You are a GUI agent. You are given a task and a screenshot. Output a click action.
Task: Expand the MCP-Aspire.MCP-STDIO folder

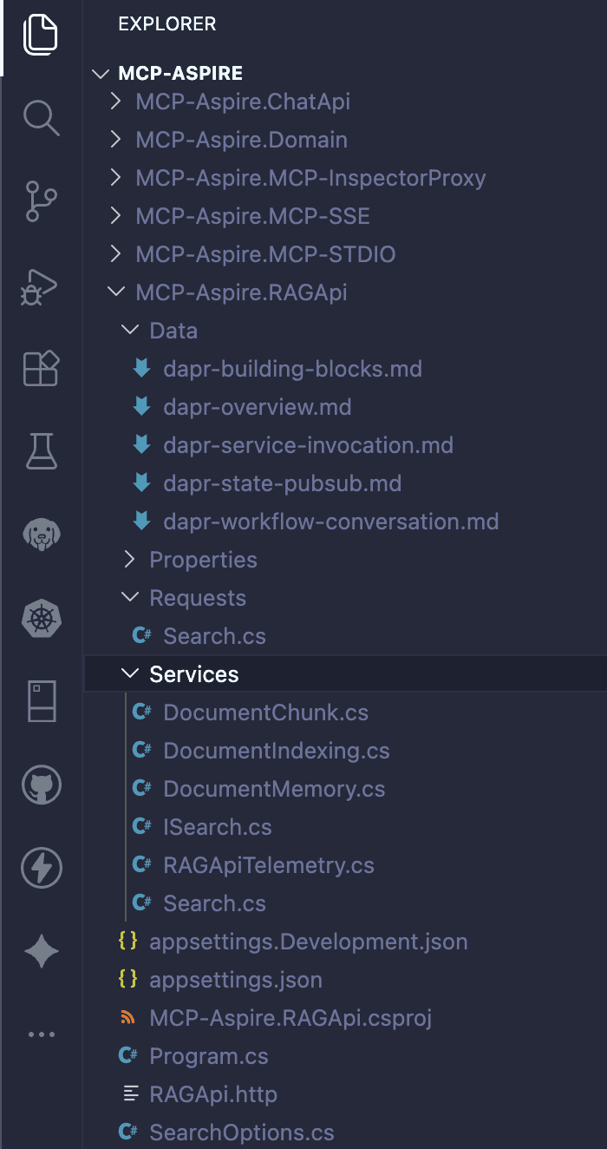(x=115, y=254)
